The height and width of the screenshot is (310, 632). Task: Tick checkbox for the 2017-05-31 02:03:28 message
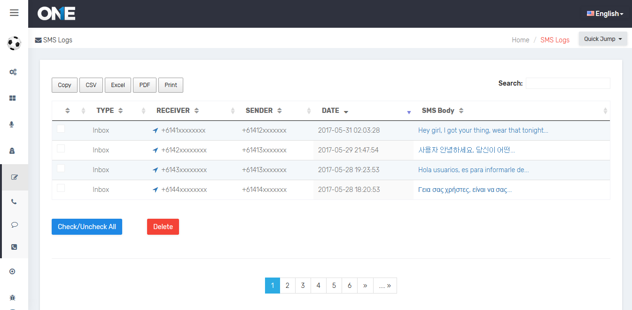coord(61,129)
